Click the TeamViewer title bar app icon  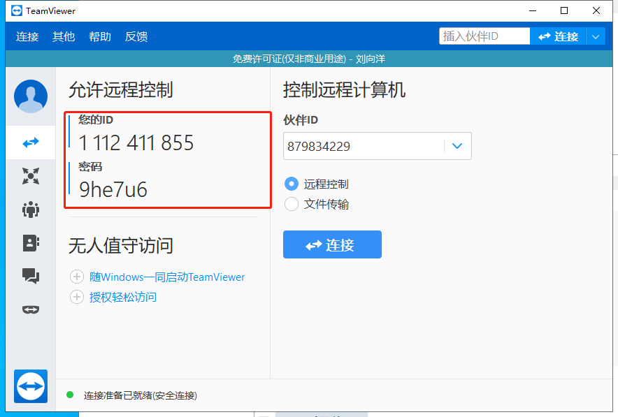tap(17, 10)
